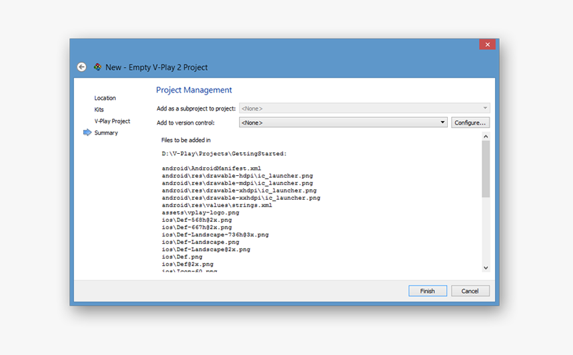Go back with the arrow icon
The width and height of the screenshot is (573, 355).
[82, 67]
